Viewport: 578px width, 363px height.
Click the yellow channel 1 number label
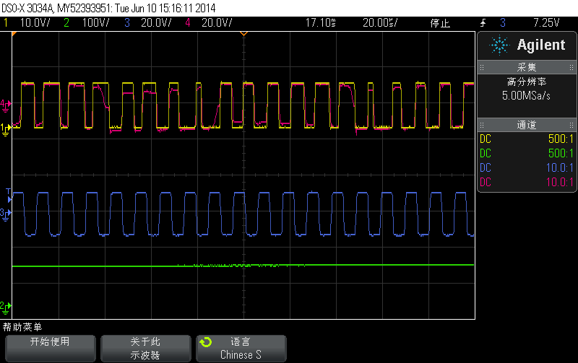tap(6, 23)
